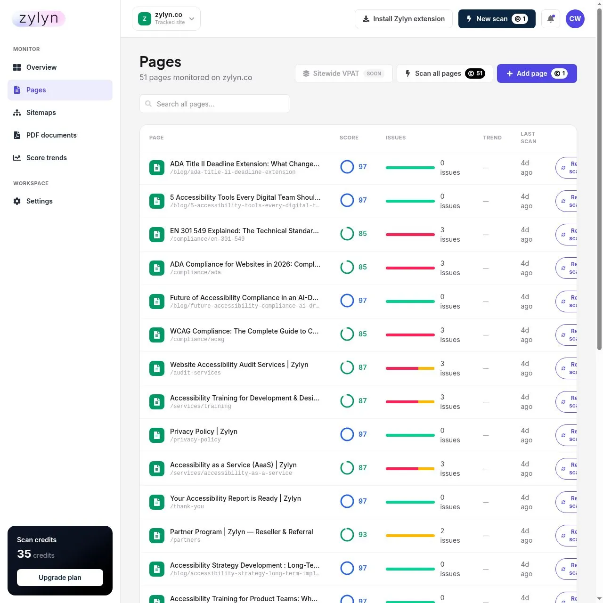The height and width of the screenshot is (603, 603).
Task: Click issues bar on Partner Program row
Action: point(410,536)
